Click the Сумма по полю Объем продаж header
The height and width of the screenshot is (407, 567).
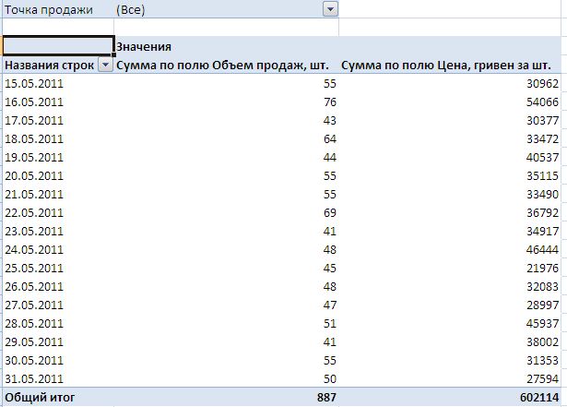click(225, 66)
